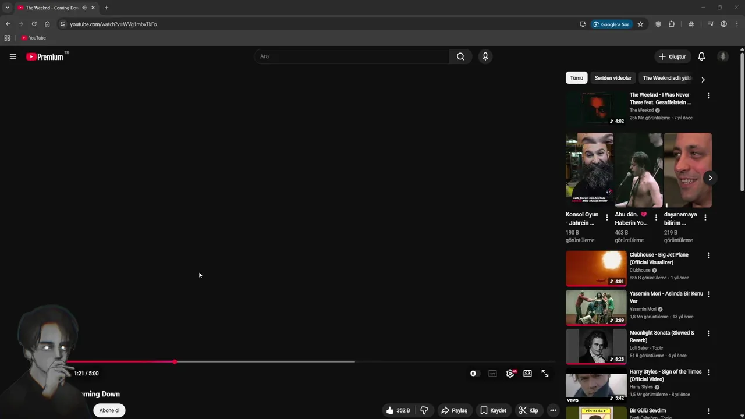Mute the The Weeknd tab audio
Image resolution: width=745 pixels, height=419 pixels.
84,8
